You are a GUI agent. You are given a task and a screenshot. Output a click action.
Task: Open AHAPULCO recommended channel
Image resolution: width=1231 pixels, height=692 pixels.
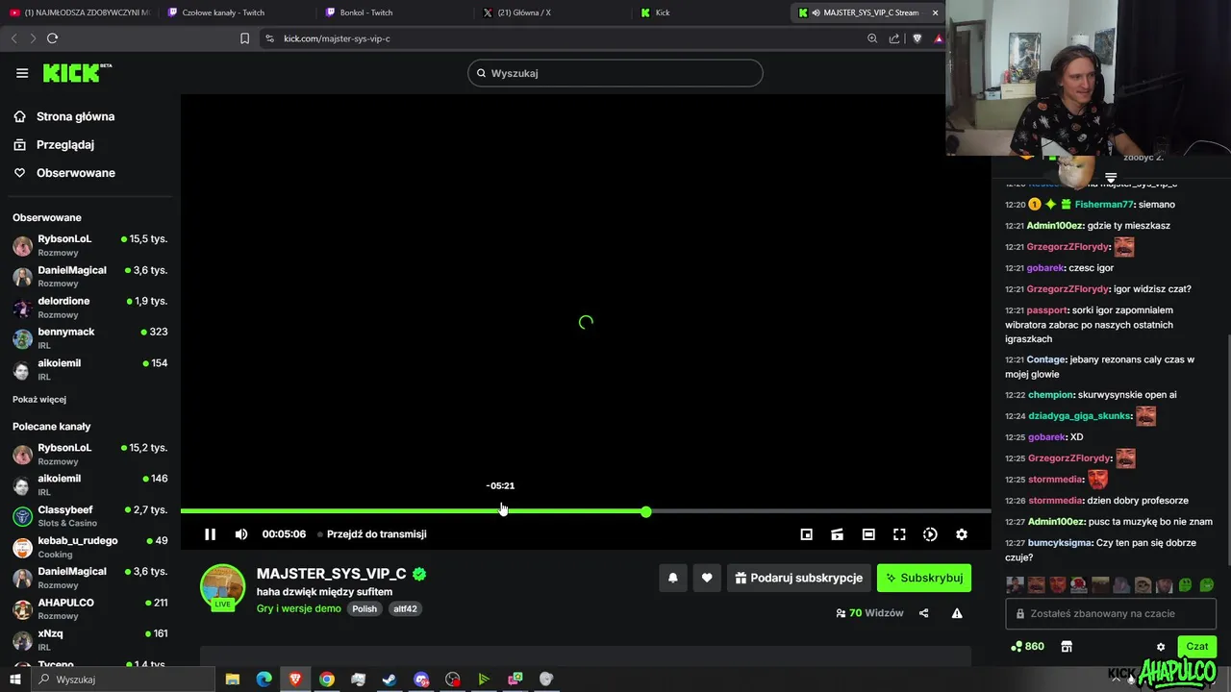tap(90, 609)
